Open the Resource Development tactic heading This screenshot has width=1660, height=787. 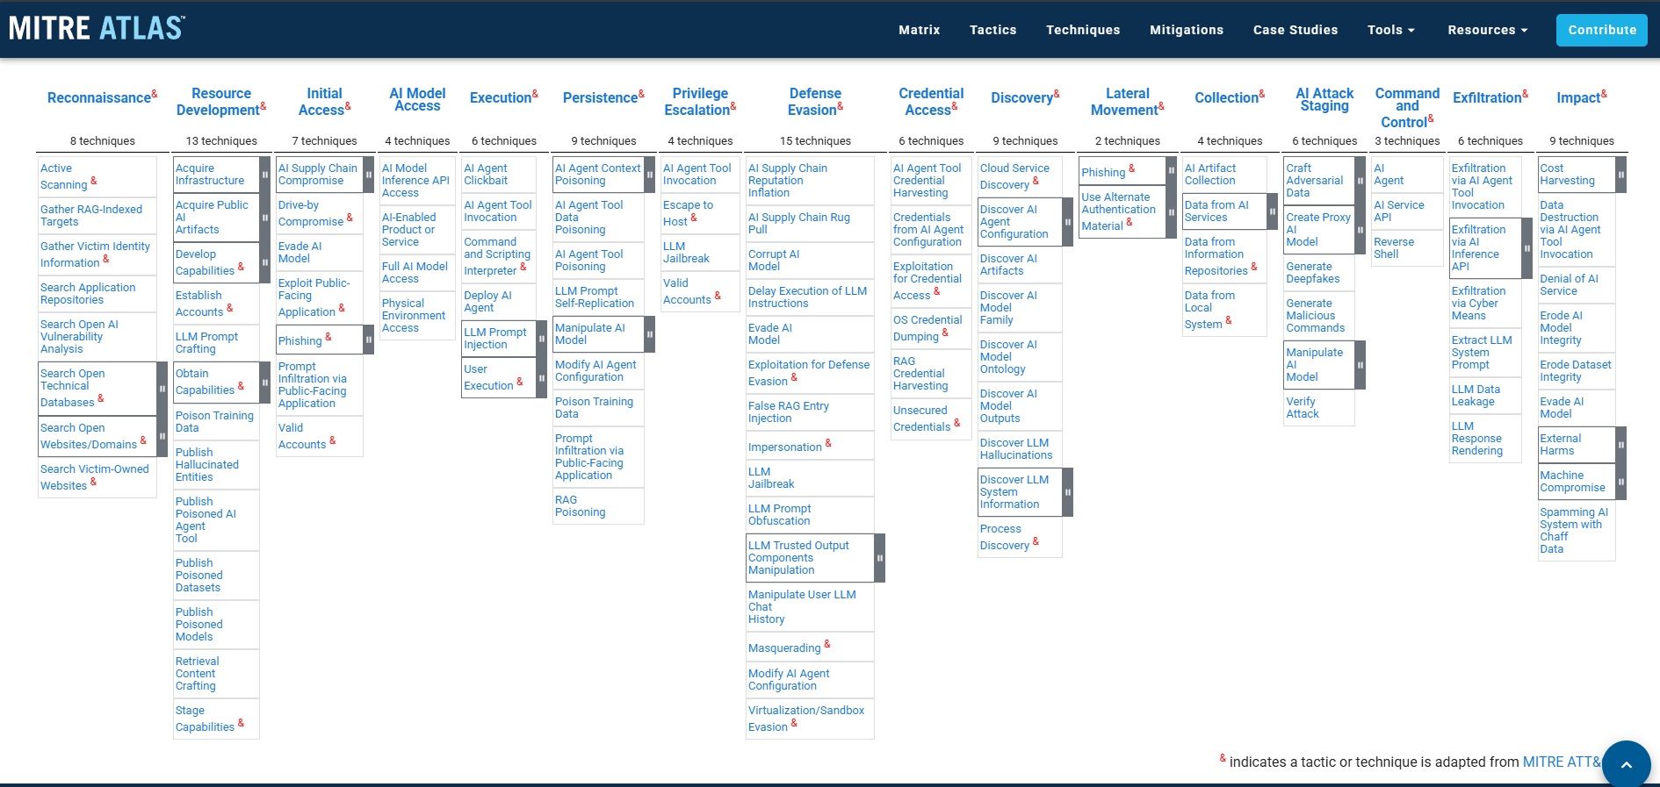click(219, 102)
